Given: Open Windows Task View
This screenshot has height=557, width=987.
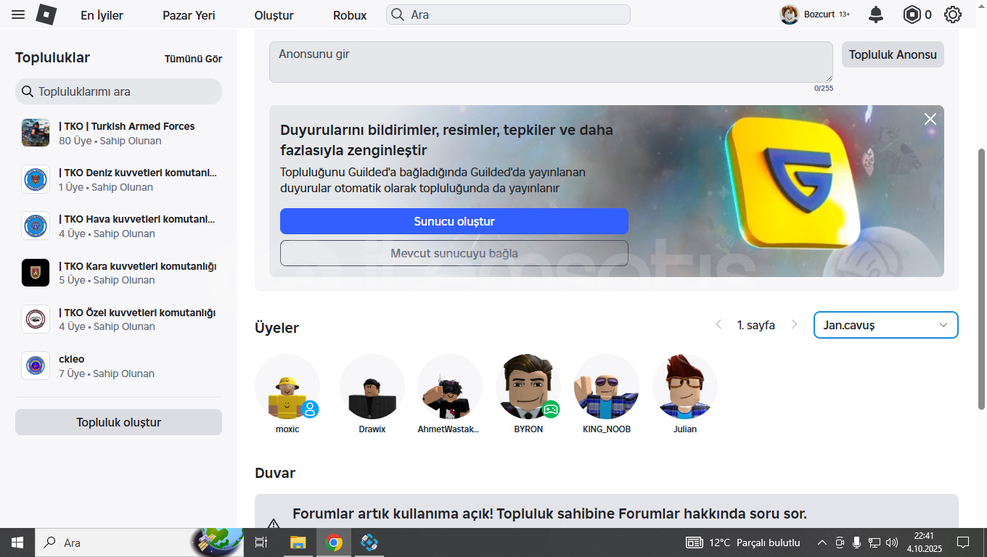Looking at the screenshot, I should [261, 542].
